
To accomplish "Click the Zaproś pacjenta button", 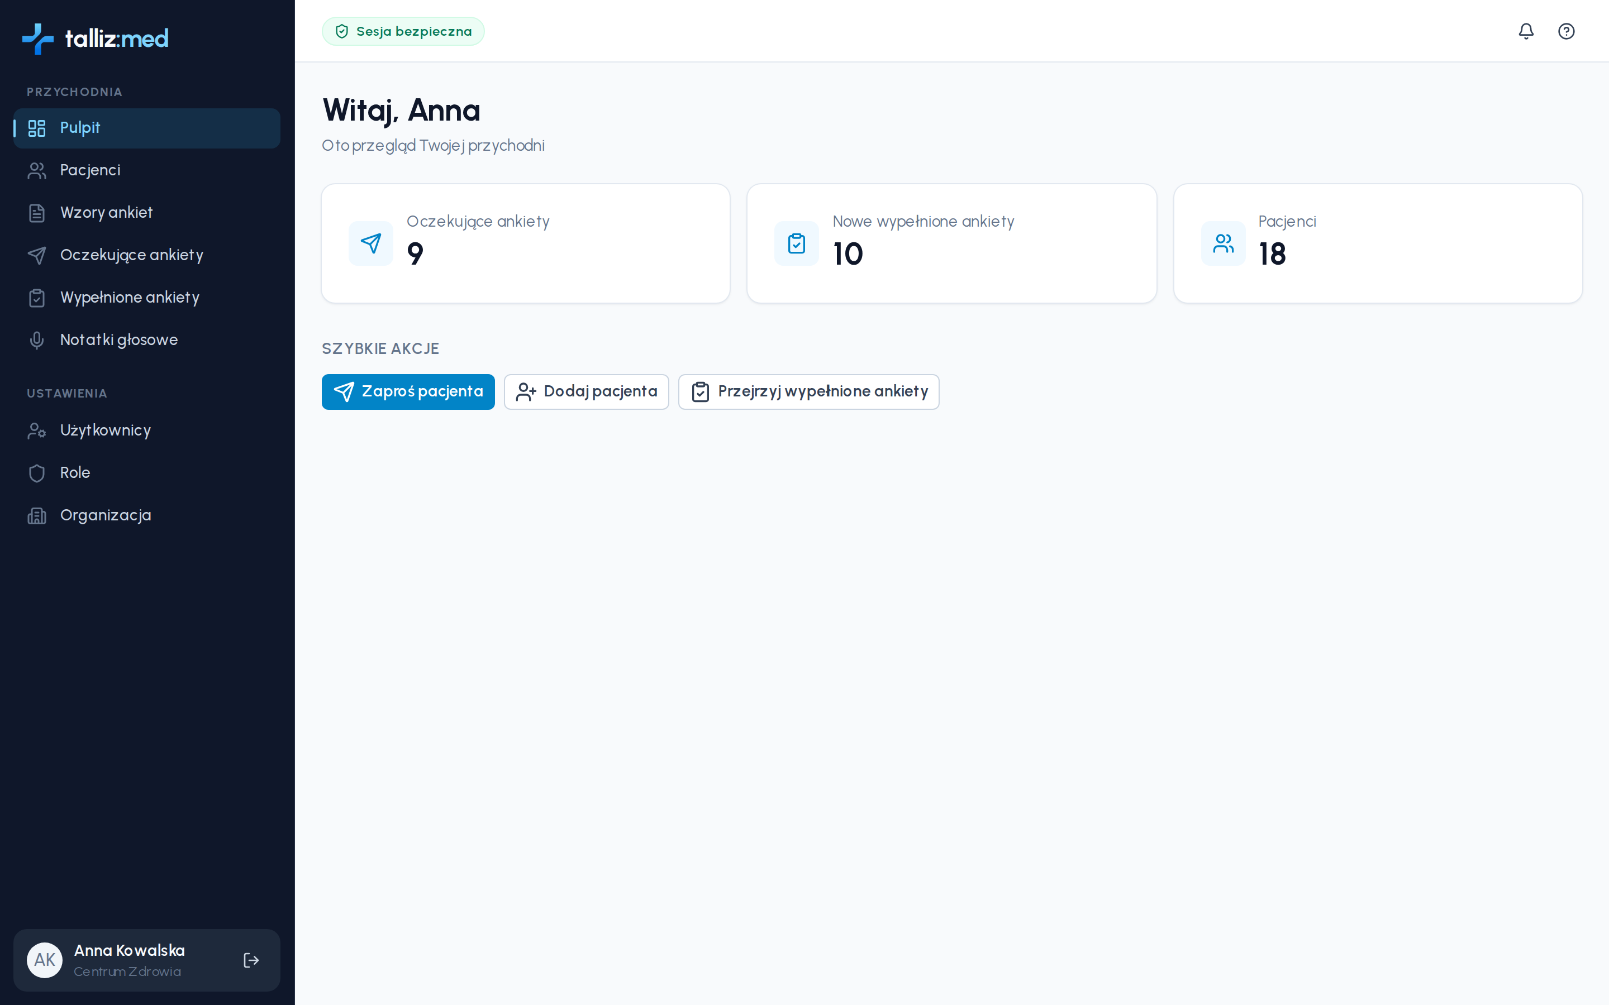I will tap(408, 391).
